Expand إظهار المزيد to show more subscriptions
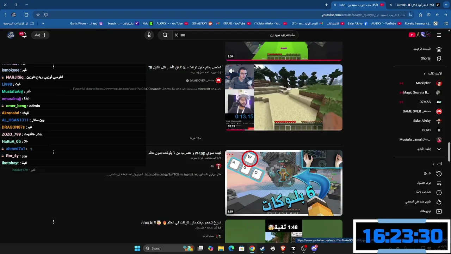451x254 pixels. pos(428,149)
